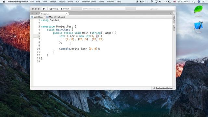Open the Default runtime selector

click(x=65, y=9)
